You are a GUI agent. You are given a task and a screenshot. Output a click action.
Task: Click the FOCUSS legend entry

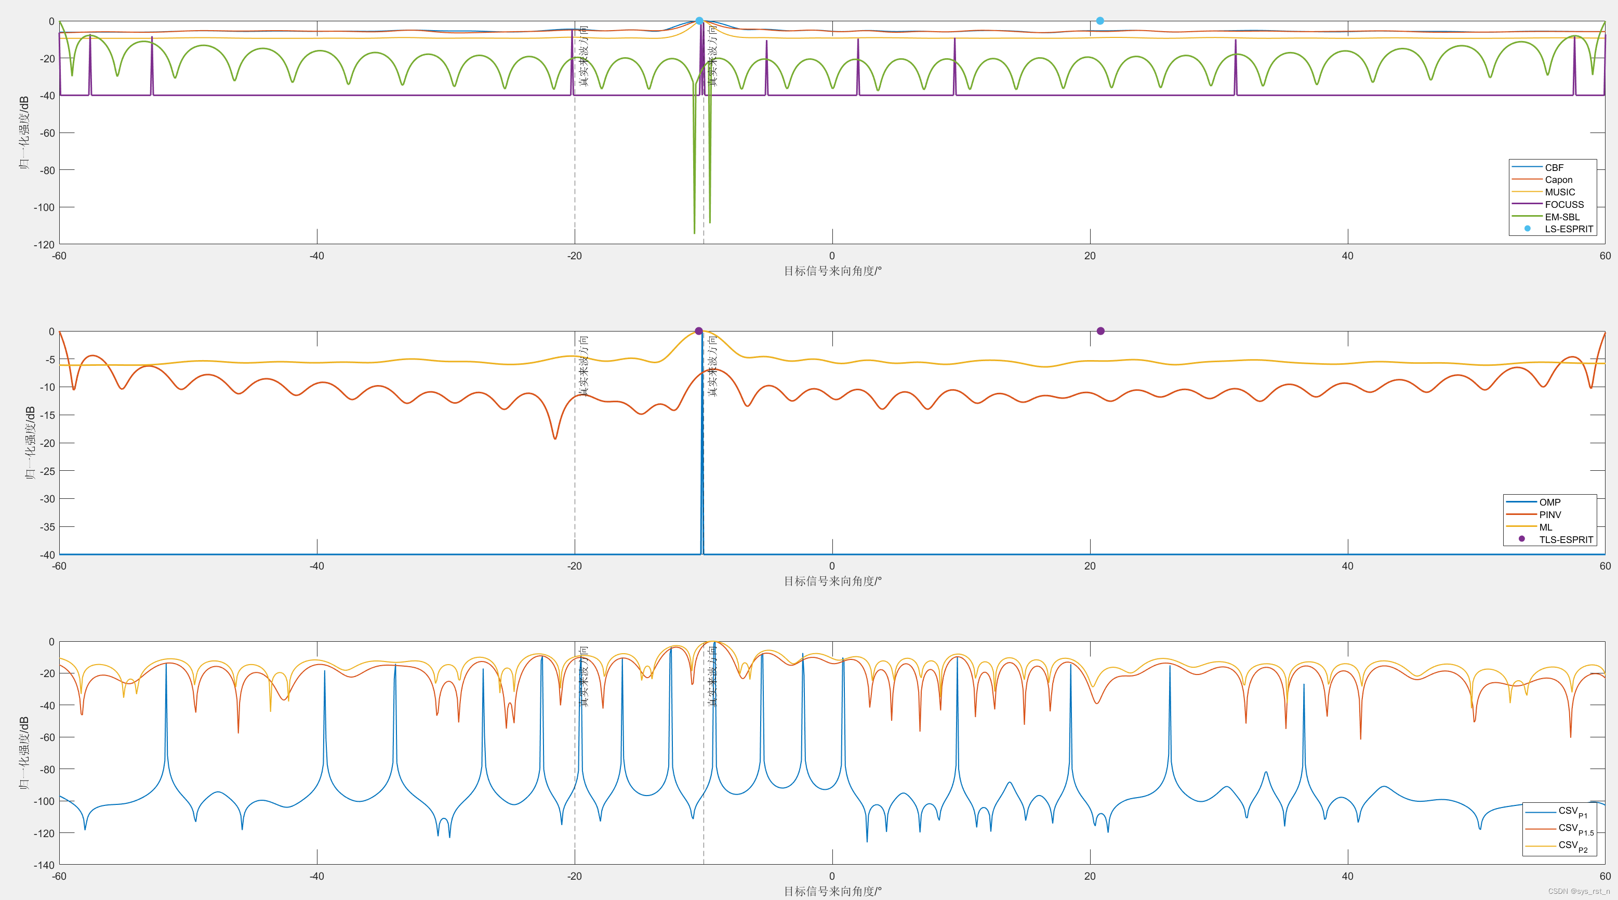tap(1564, 205)
